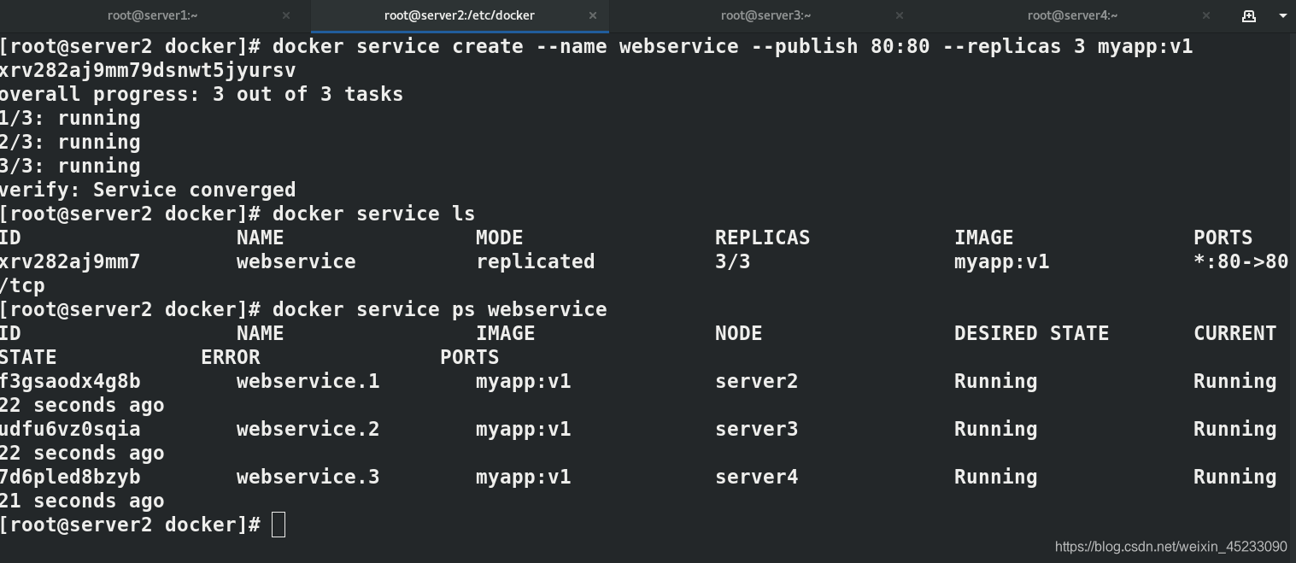Click the DESIRED STATE column header
The image size is (1296, 563).
[x=1031, y=333]
